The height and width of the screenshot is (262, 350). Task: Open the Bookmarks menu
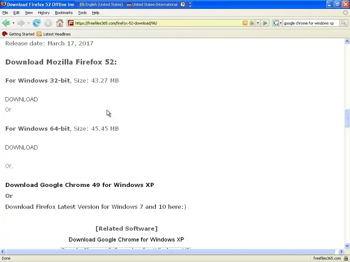pyautogui.click(x=64, y=13)
